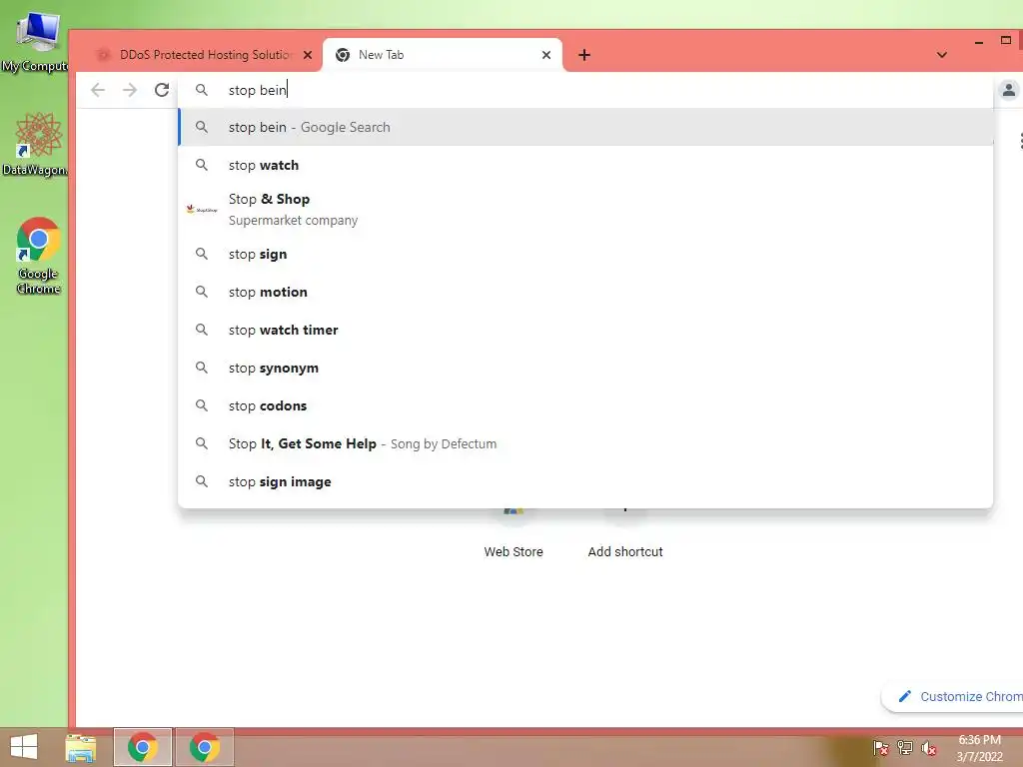Screen dimensions: 1023x767
Task: Open the profile avatar icon
Action: coord(1009,90)
